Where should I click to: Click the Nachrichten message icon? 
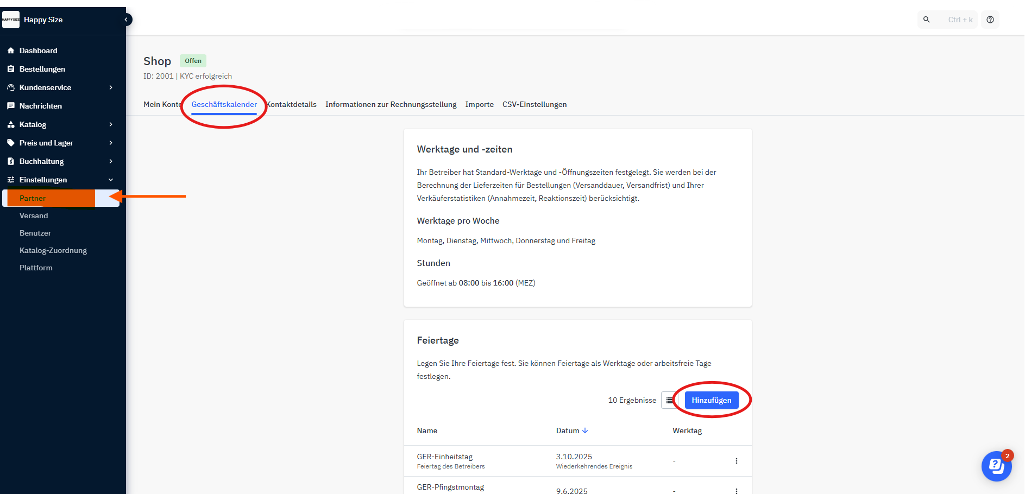coord(11,106)
